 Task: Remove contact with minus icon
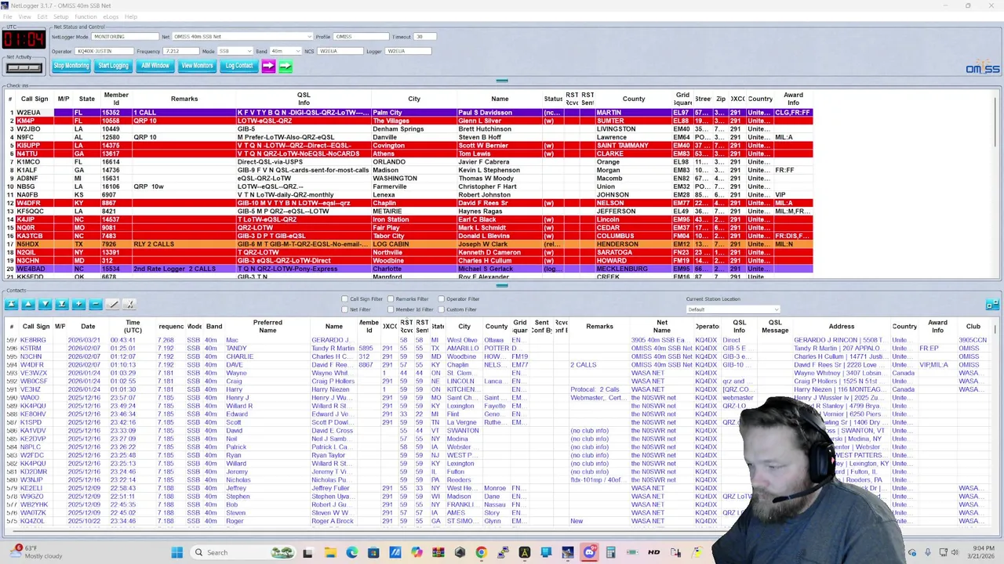tap(95, 304)
